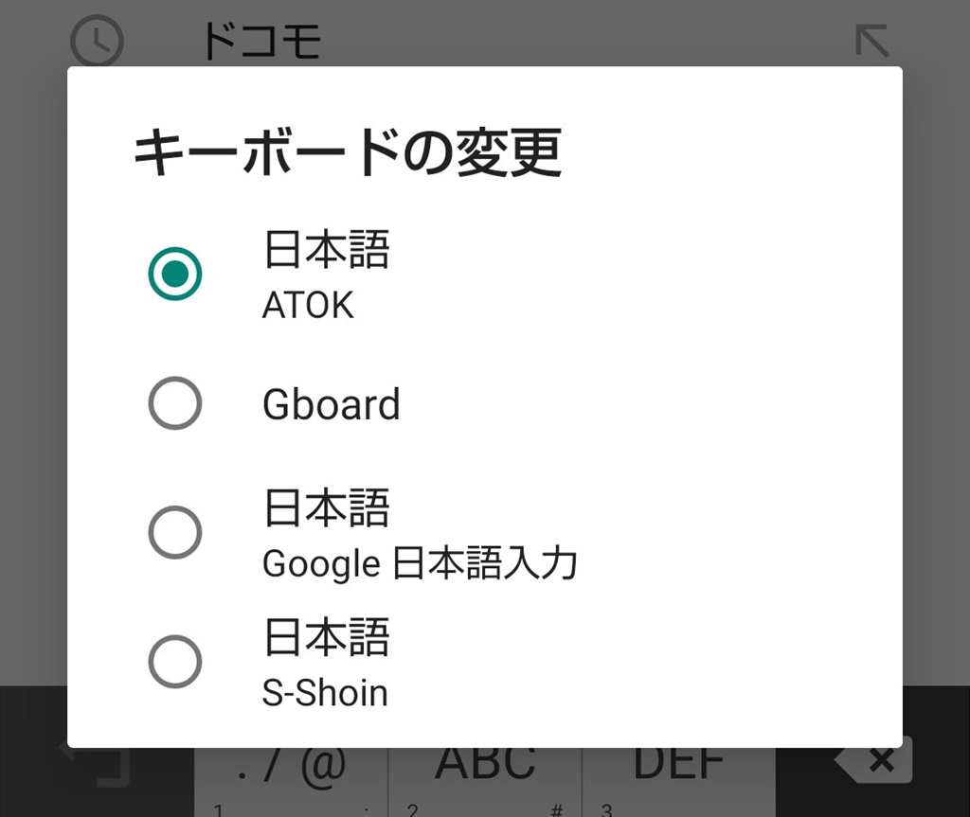
Task: Tap the clock history icon beside ドコモ
Action: (x=97, y=42)
